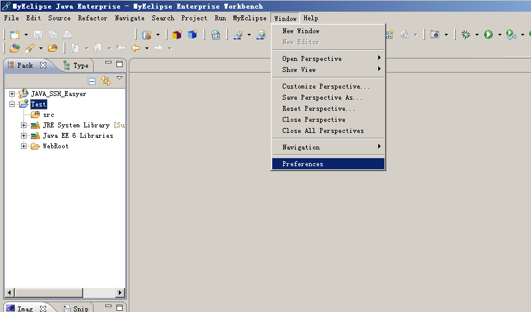
Task: Click the disabled globe browser icon
Action: [404, 34]
